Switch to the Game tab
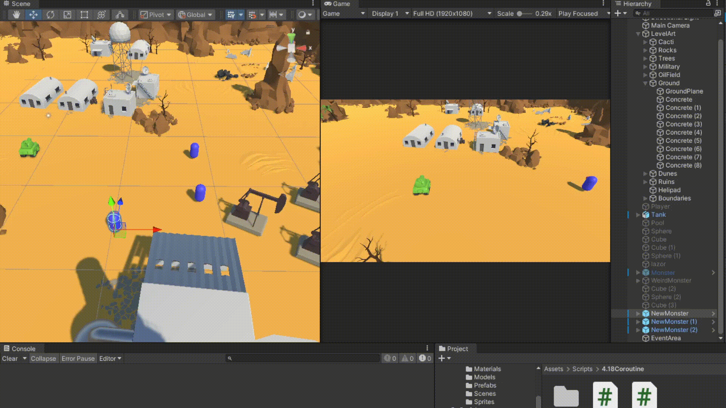726x408 pixels. tap(341, 4)
